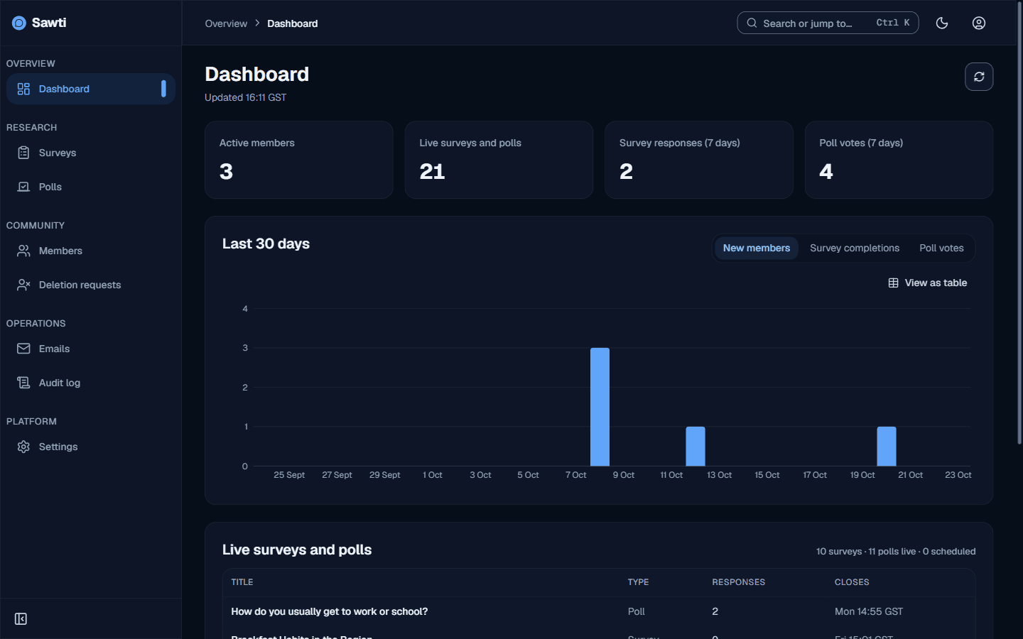Open Members via its people icon

pyautogui.click(x=23, y=251)
